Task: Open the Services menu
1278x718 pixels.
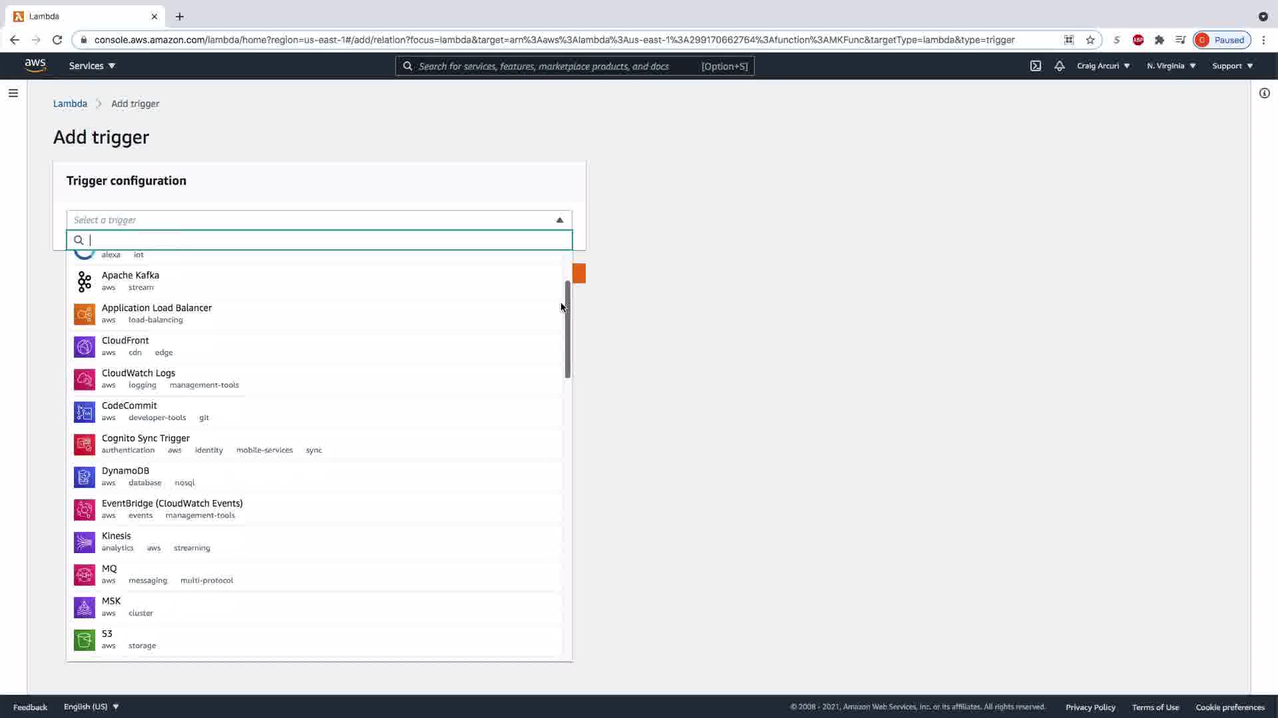Action: 92,66
